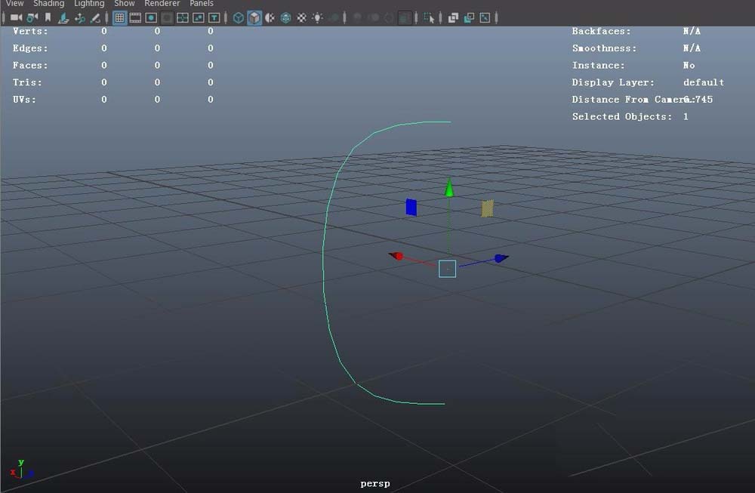Click the persp camera label

(375, 482)
